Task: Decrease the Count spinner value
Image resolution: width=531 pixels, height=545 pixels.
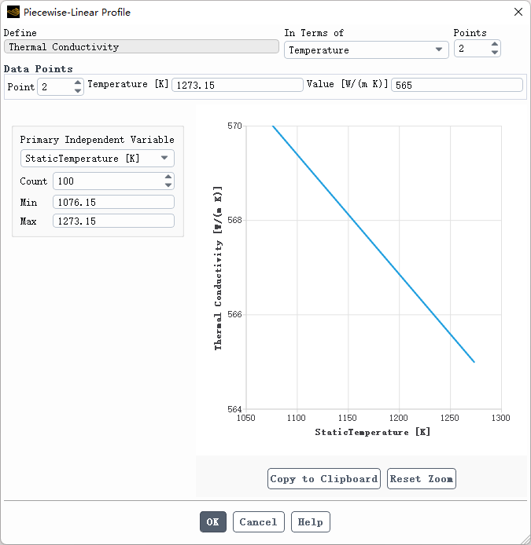Action: 168,185
